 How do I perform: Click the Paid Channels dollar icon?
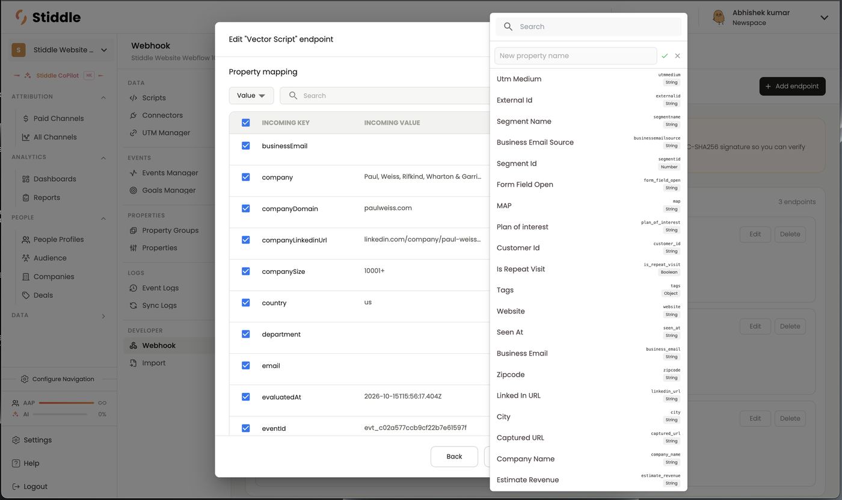(x=26, y=119)
